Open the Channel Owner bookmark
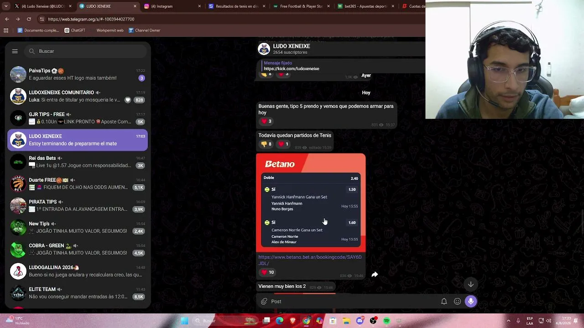Screen dimensions: 584x328 (x=144, y=31)
